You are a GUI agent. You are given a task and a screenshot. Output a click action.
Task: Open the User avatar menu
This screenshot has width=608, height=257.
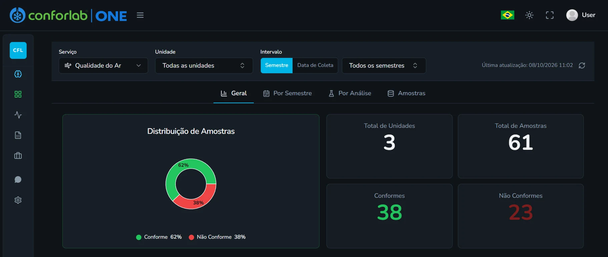[572, 15]
